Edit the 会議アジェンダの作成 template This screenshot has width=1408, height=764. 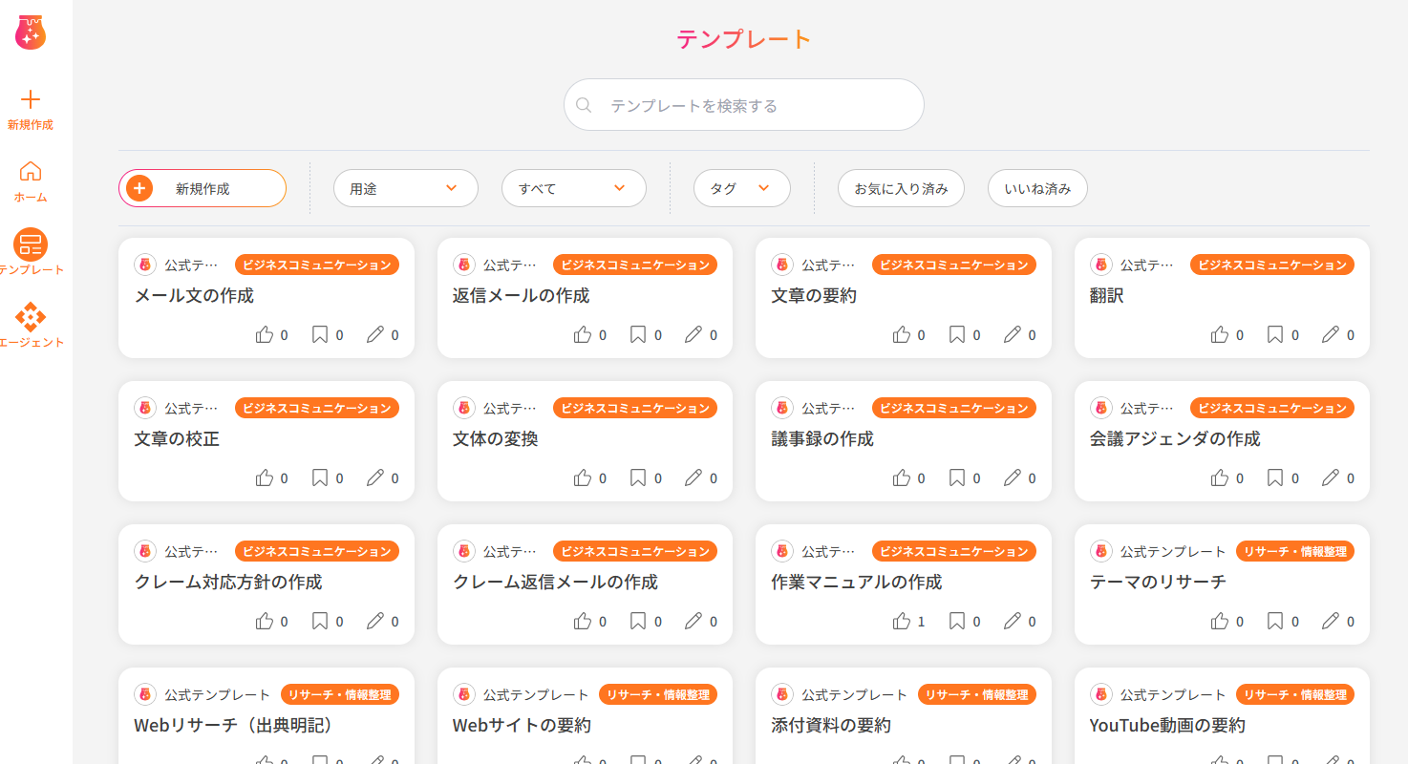[x=1331, y=477]
